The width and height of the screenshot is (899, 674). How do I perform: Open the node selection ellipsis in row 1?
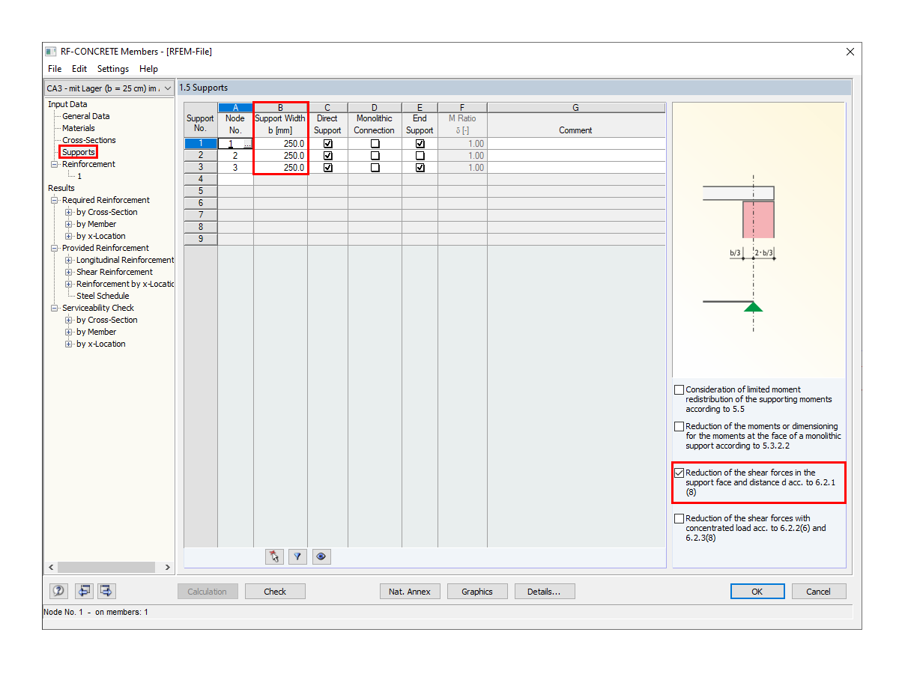(248, 143)
